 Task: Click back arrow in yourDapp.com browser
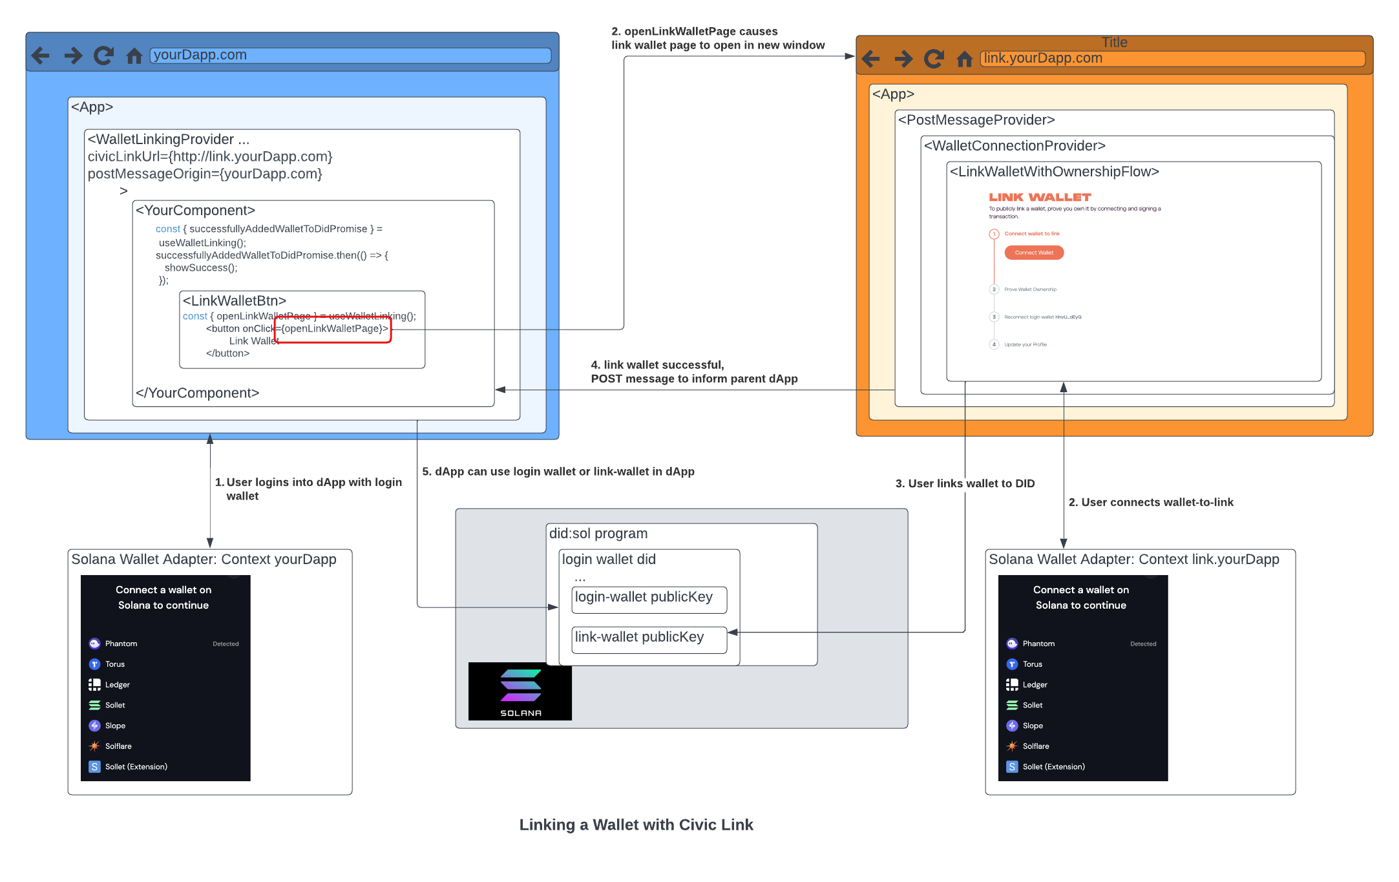pyautogui.click(x=41, y=56)
